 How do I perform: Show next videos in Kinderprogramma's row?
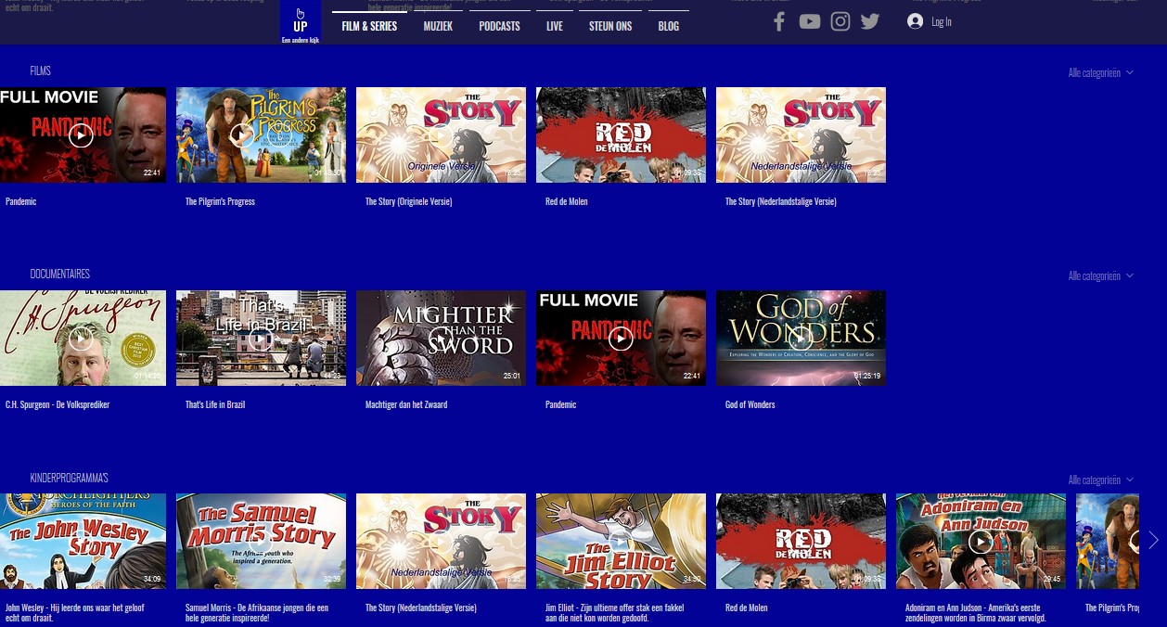tap(1153, 541)
